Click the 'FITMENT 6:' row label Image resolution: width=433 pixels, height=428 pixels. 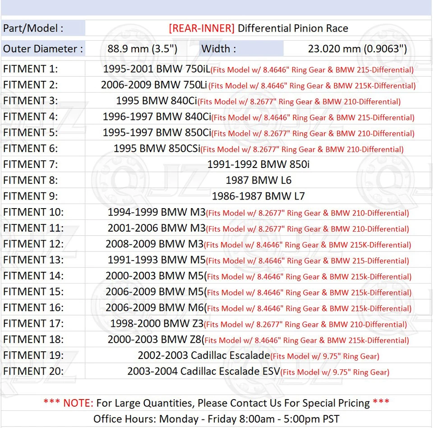click(x=31, y=149)
